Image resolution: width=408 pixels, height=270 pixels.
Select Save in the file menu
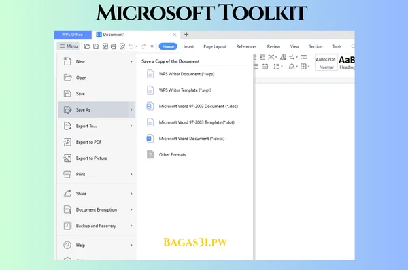tap(97, 94)
